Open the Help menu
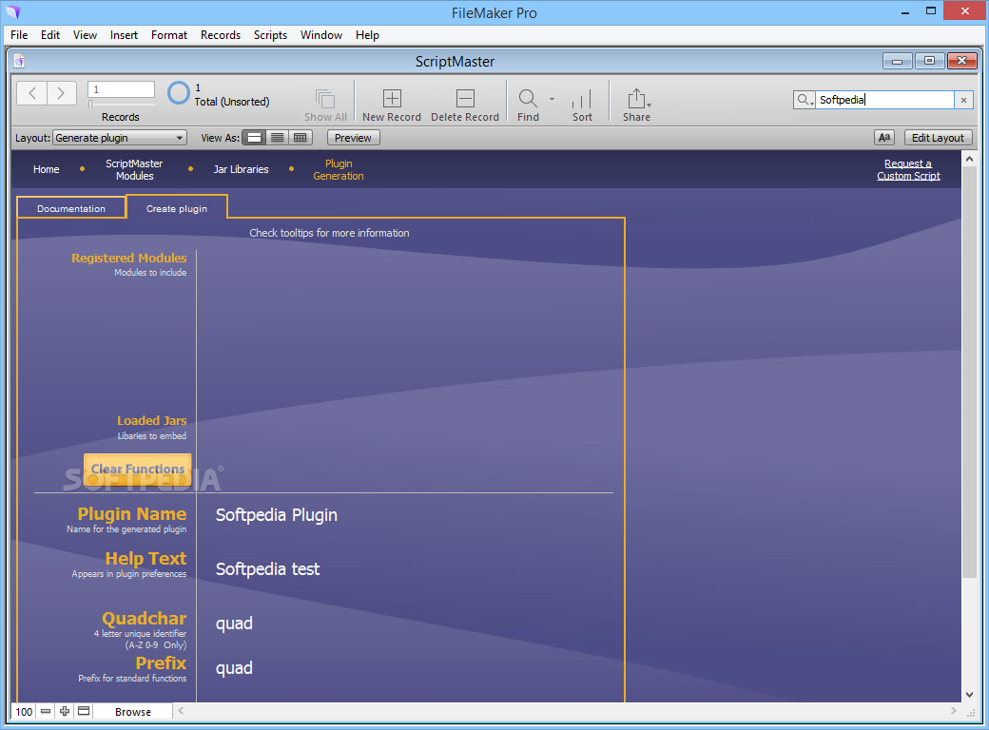989x730 pixels. pos(367,34)
